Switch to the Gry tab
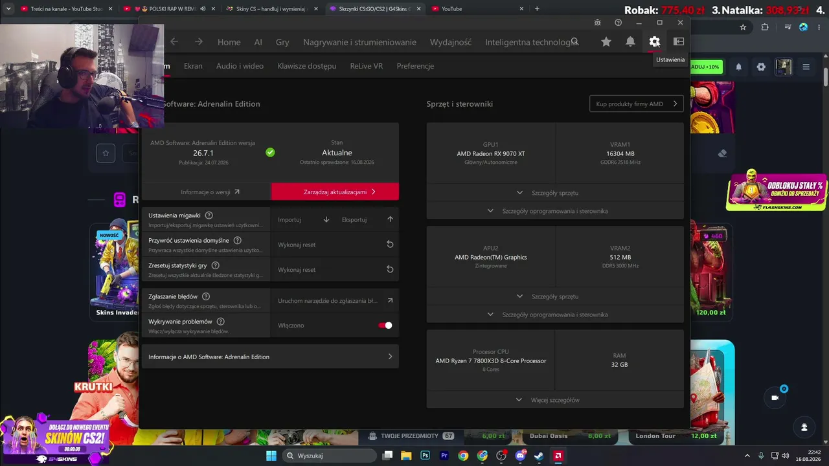Viewport: 829px width, 466px height. point(282,42)
